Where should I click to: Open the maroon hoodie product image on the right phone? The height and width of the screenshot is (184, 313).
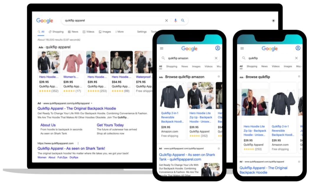(x=255, y=102)
